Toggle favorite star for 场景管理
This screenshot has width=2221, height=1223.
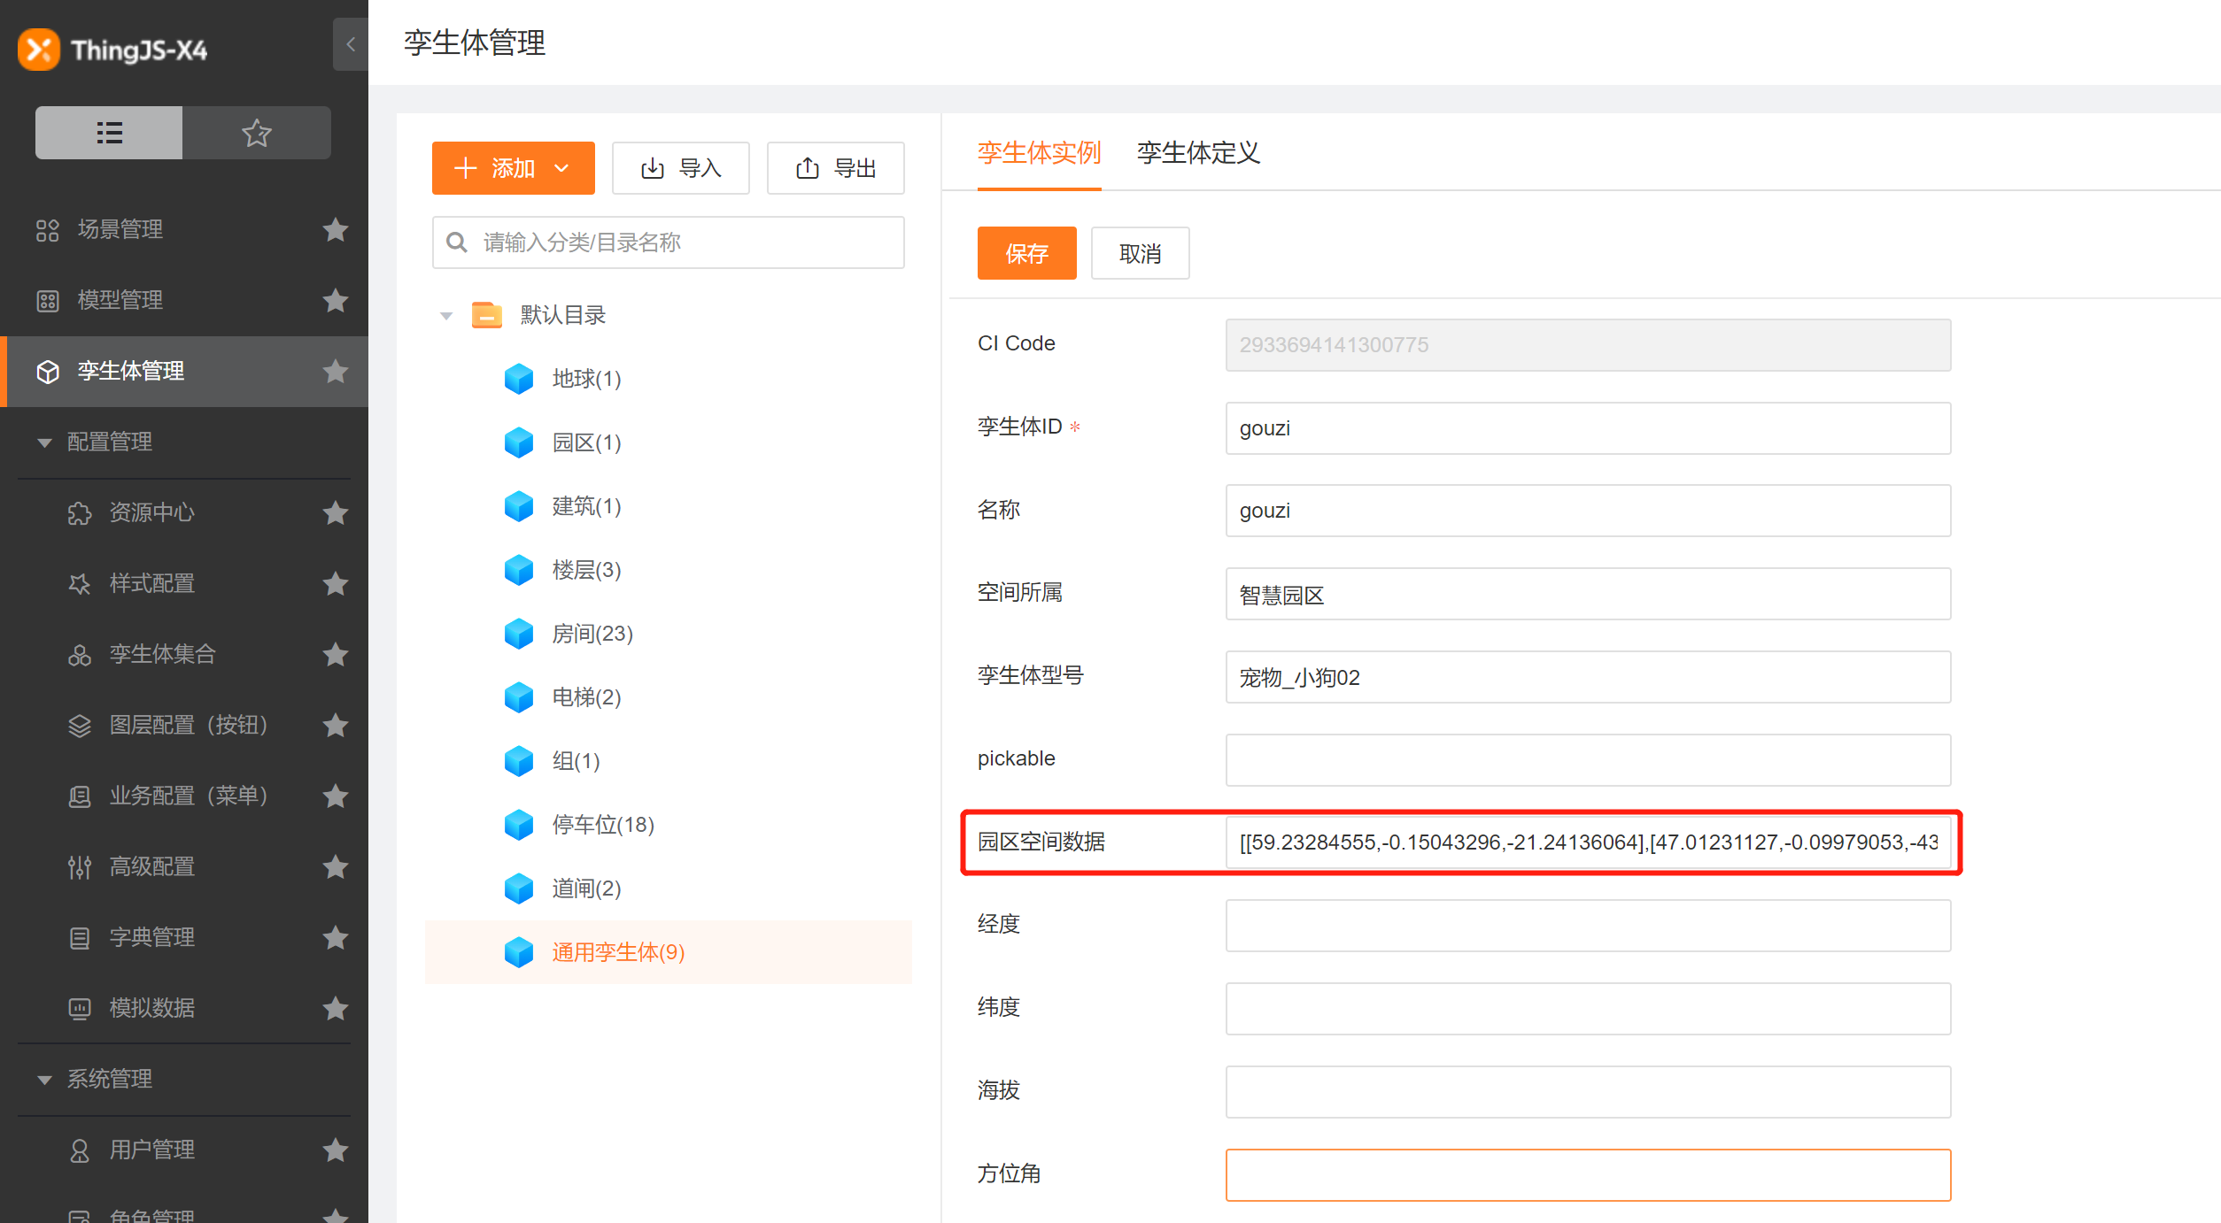pyautogui.click(x=335, y=229)
